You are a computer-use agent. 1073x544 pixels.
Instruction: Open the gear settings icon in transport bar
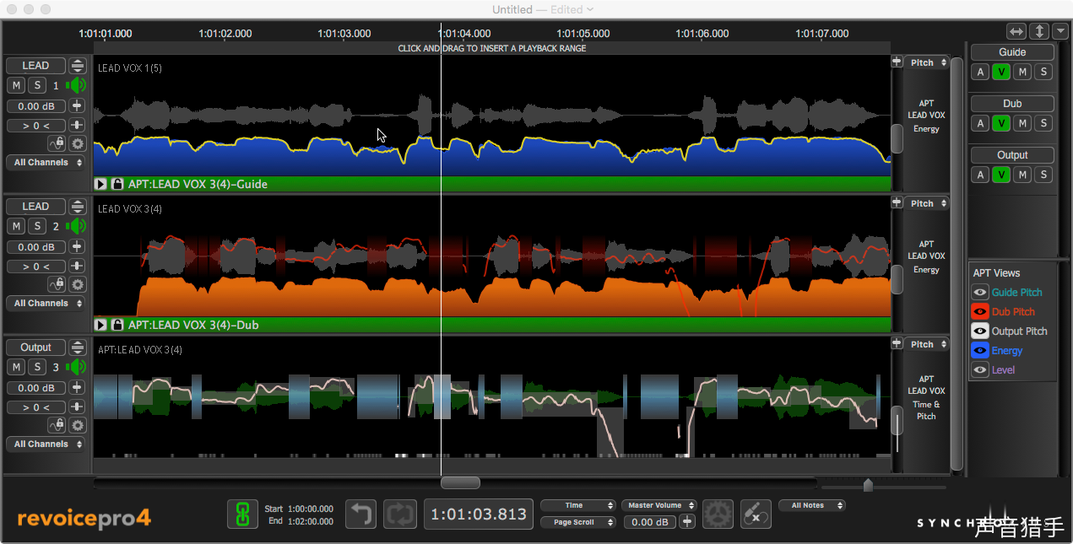pos(718,514)
